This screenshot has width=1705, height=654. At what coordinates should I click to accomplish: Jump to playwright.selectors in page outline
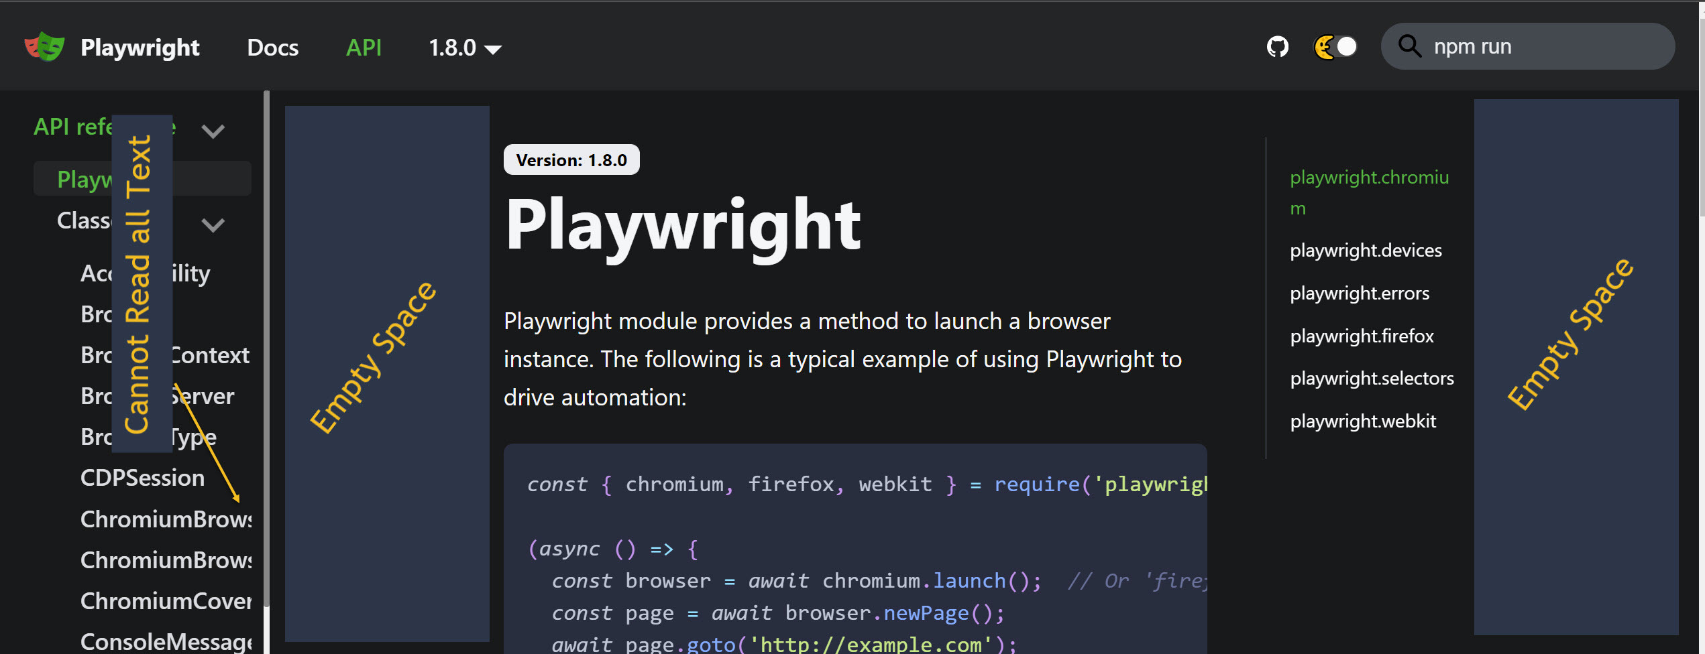click(x=1372, y=379)
